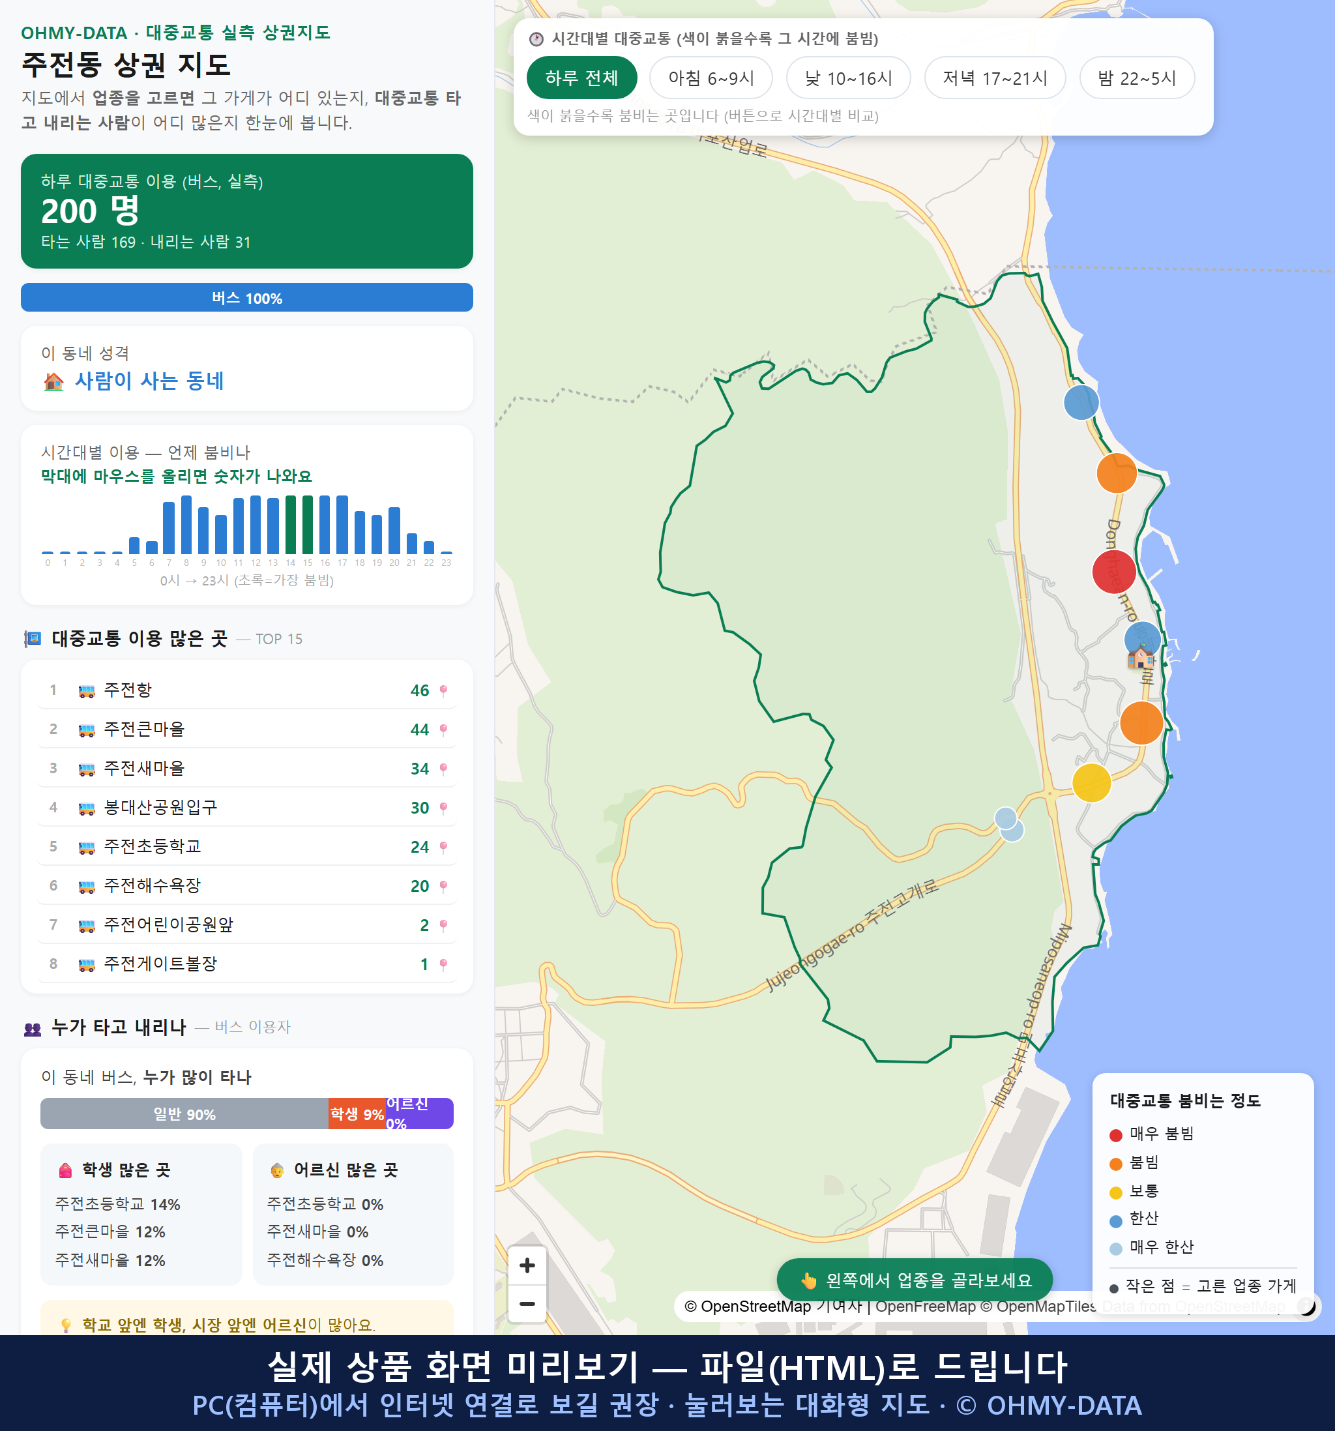Click the 어르신 0% rider segment
Screen dimensions: 1335x1431
(x=420, y=1114)
